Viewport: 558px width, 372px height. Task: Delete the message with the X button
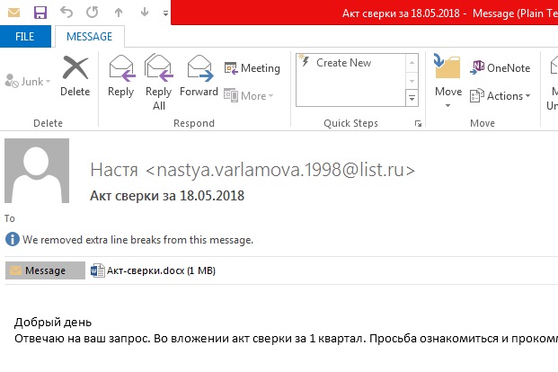[75, 76]
